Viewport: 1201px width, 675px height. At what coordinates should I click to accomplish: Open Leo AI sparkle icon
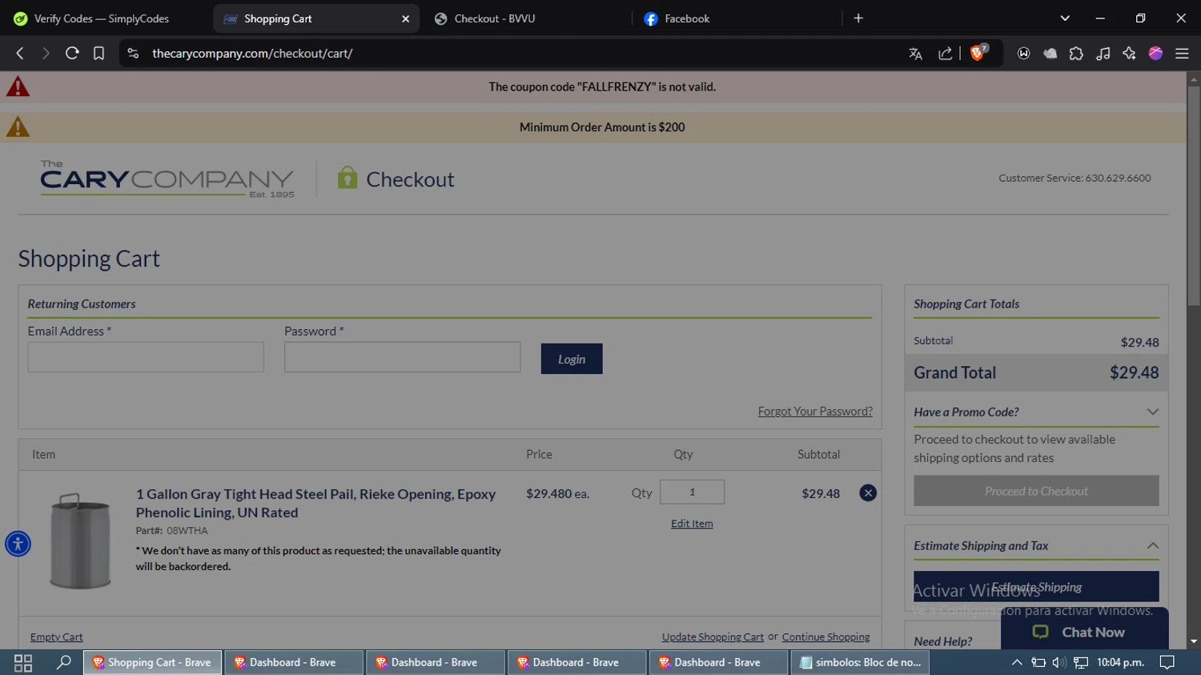[1129, 54]
